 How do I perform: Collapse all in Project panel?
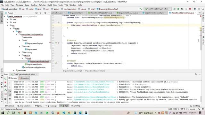coord(40,13)
